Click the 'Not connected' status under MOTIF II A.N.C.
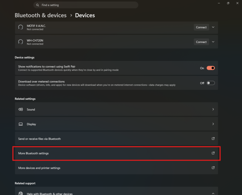 pyautogui.click(x=35, y=29)
